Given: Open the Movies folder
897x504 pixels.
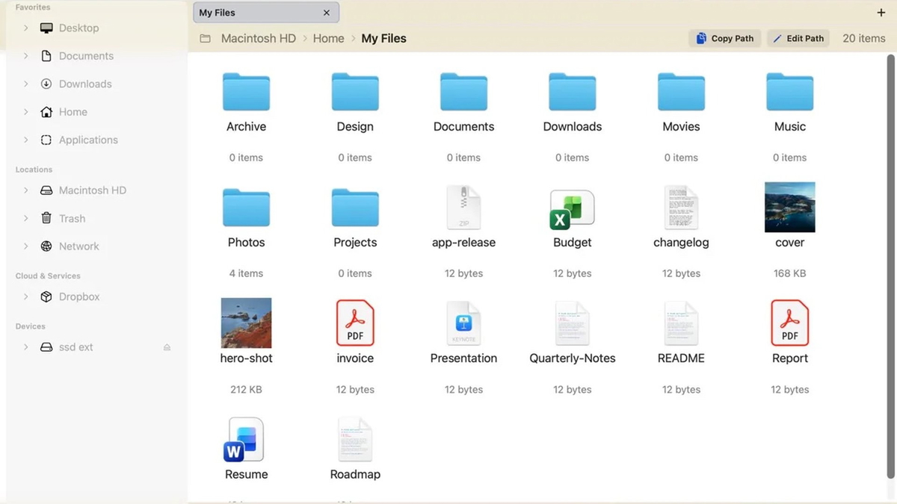Looking at the screenshot, I should [681, 92].
